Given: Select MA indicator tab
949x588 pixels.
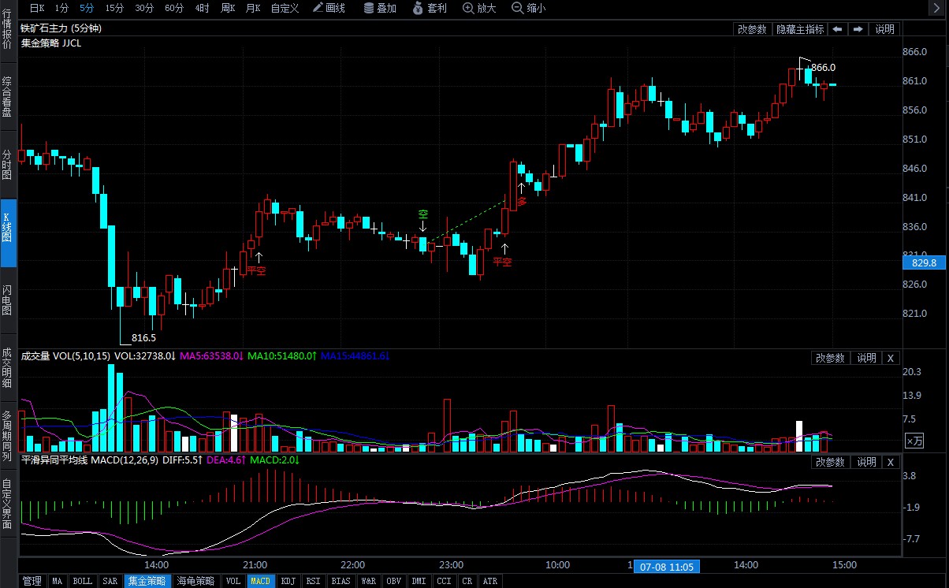Looking at the screenshot, I should click(x=57, y=581).
